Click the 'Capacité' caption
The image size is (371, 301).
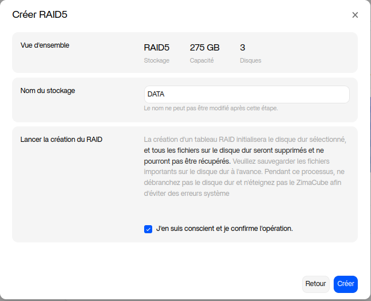point(202,60)
